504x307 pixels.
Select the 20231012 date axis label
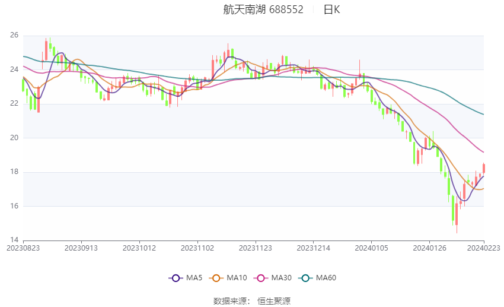pos(139,248)
